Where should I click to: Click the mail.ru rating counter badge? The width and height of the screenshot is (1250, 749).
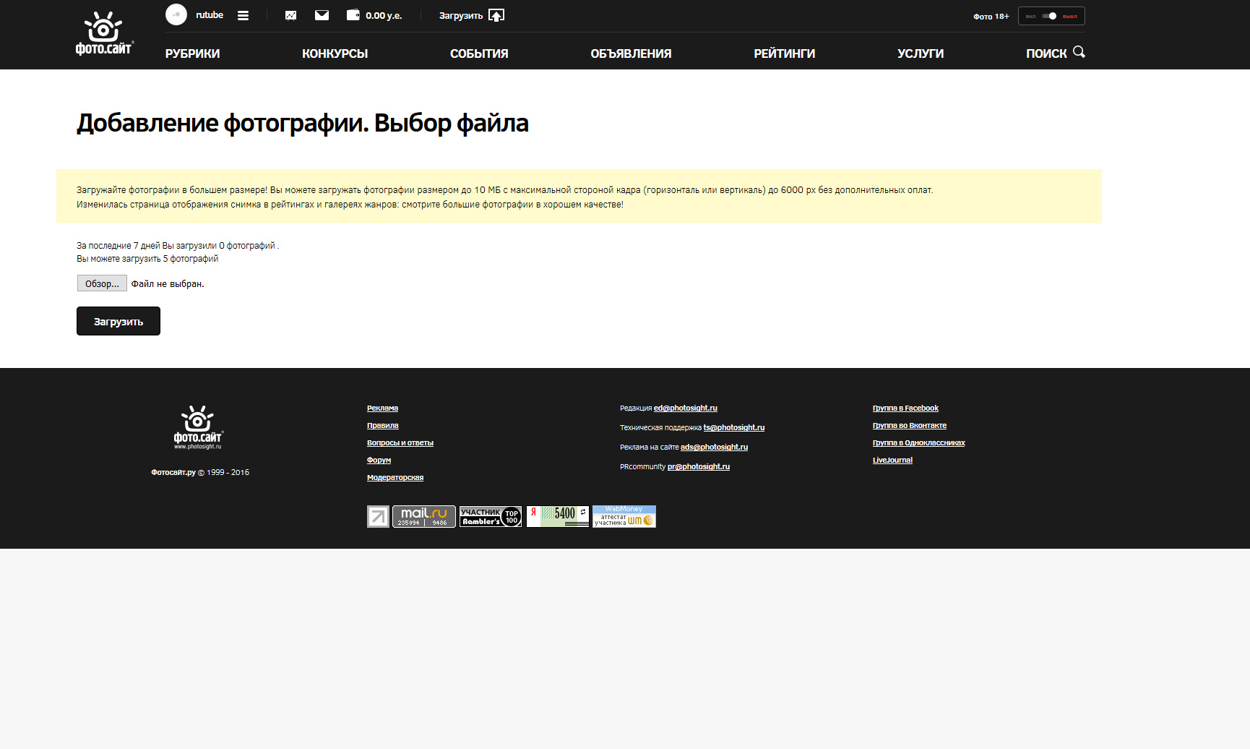tap(423, 516)
